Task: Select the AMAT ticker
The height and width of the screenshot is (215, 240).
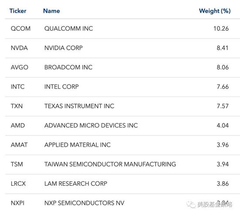Action: [19, 145]
